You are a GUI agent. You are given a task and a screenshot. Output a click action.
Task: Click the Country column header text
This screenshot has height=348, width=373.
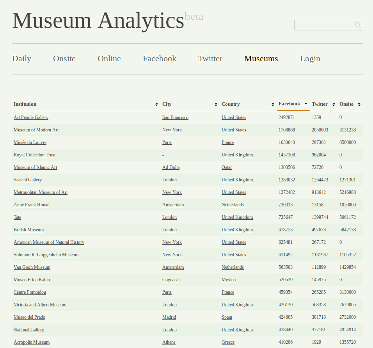click(231, 104)
